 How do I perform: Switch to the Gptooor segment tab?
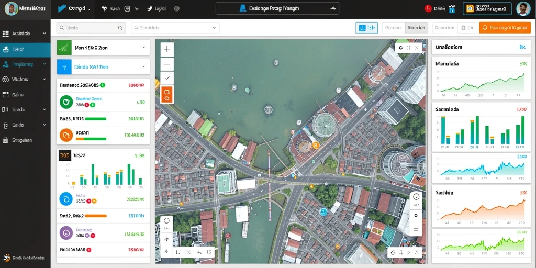coord(394,28)
